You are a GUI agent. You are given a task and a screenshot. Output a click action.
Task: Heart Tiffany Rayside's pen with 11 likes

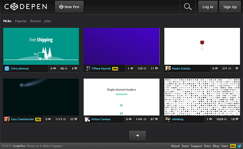point(156,68)
